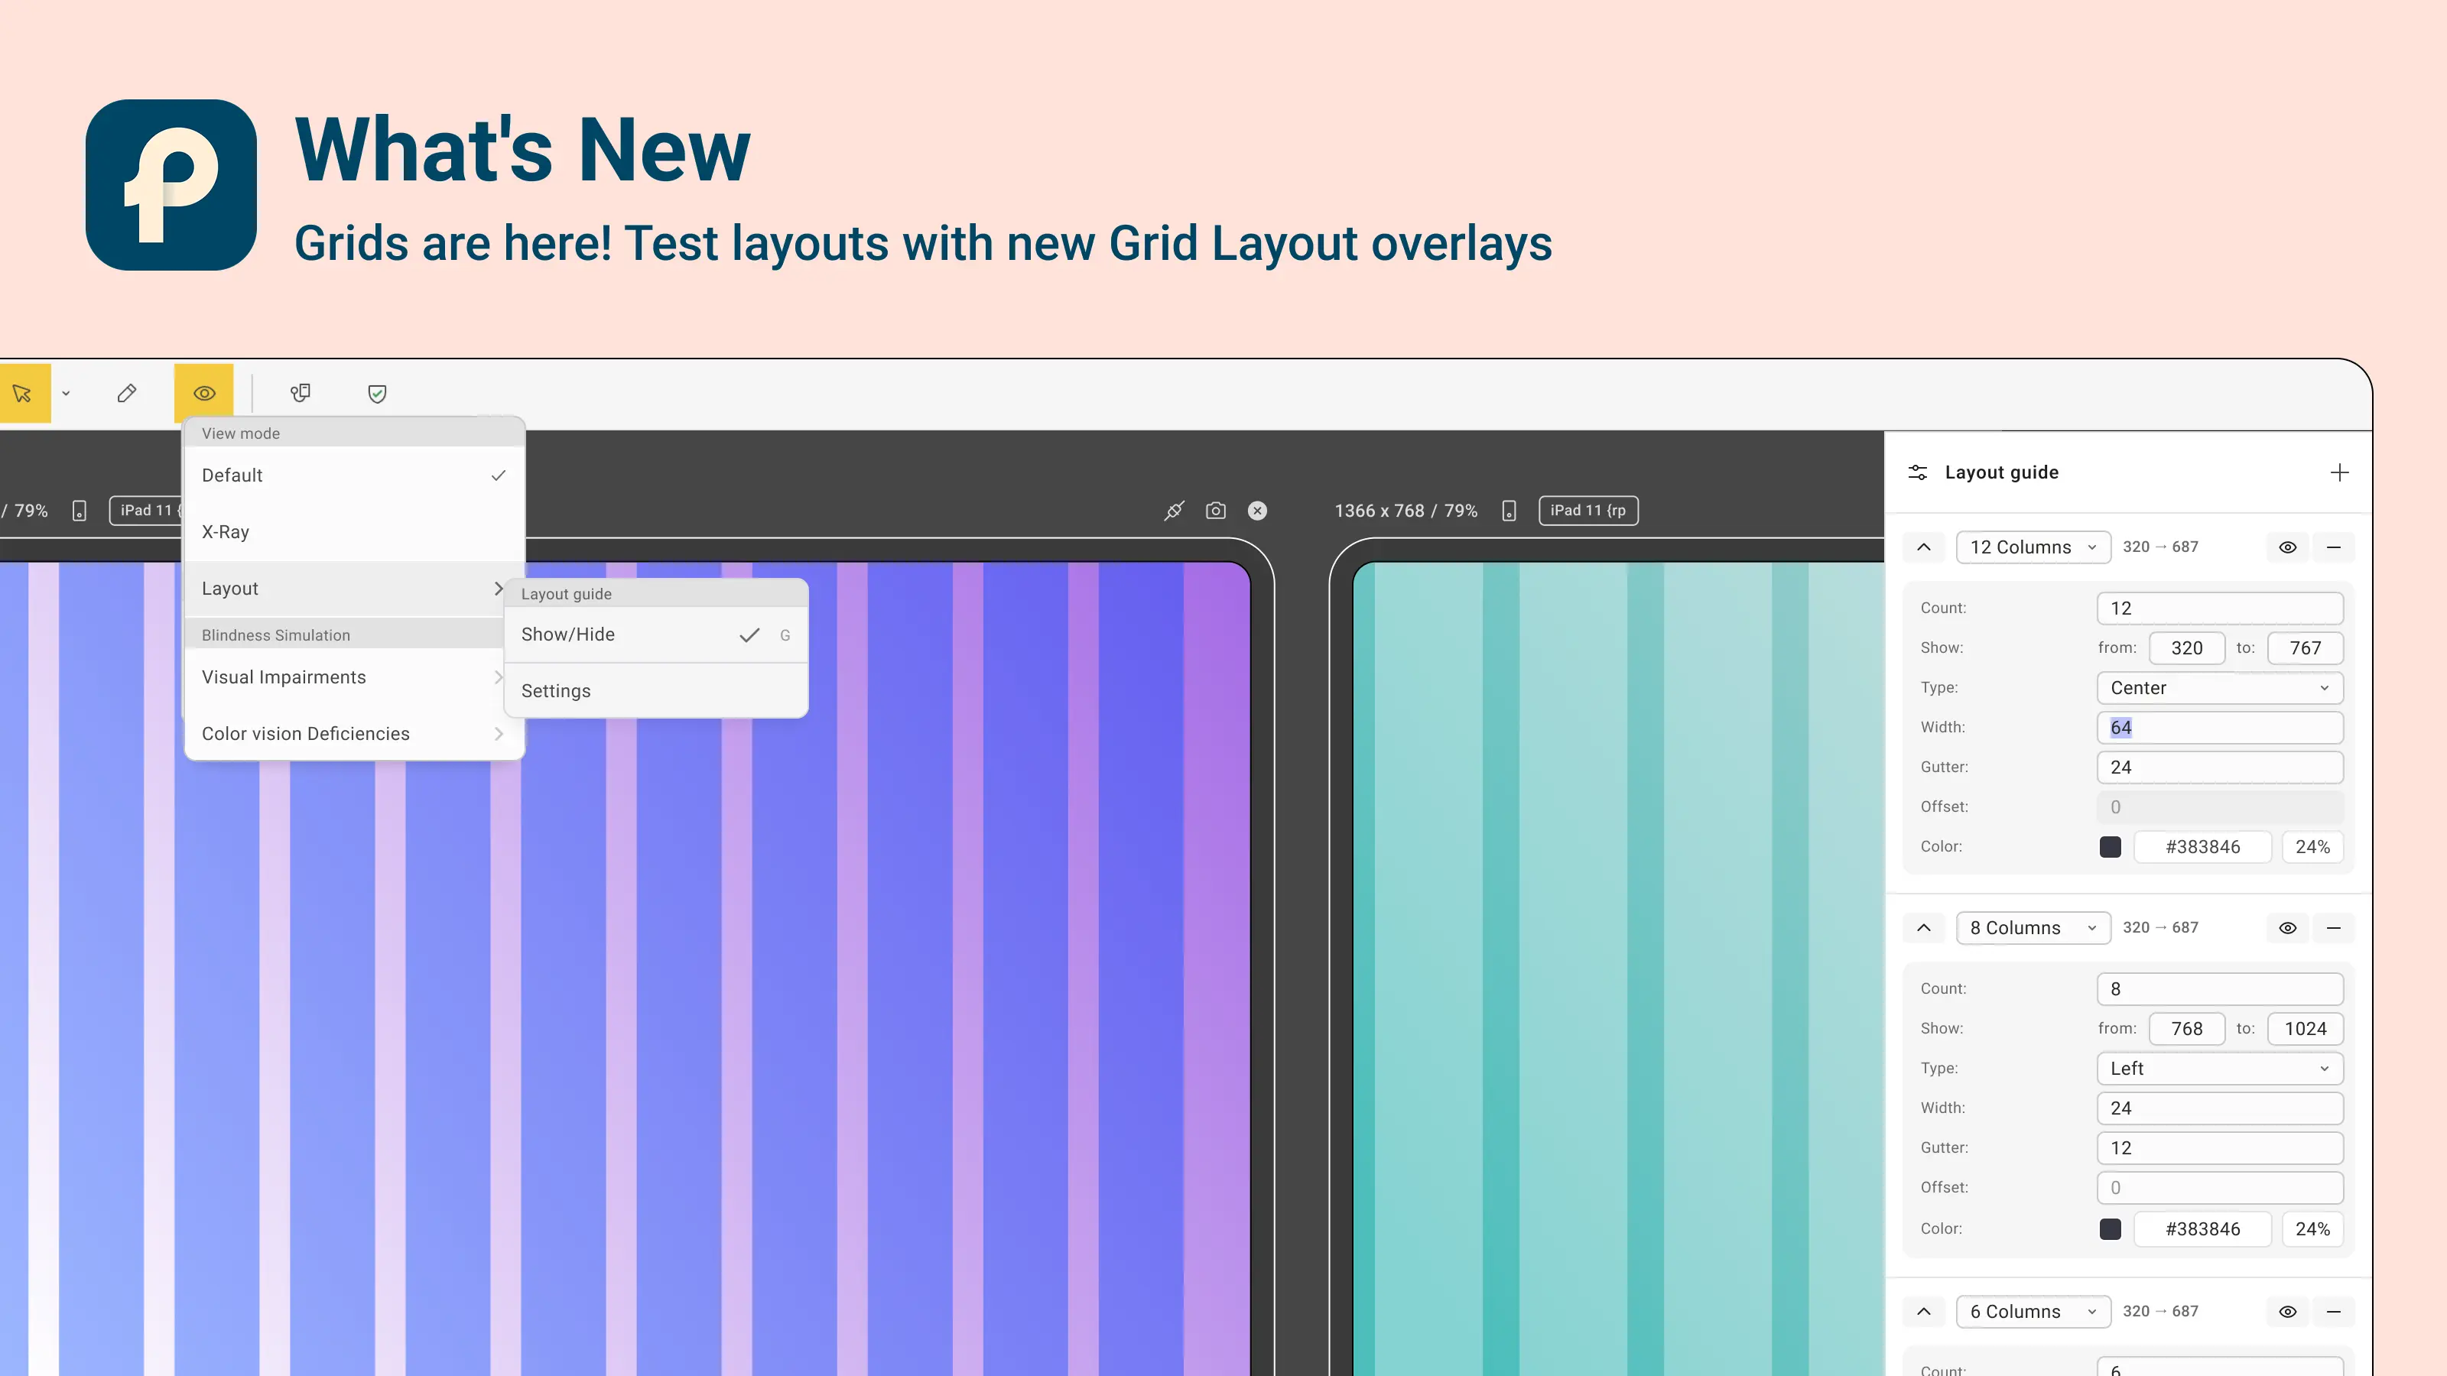Collapse the 6 Columns guide section
Image resolution: width=2447 pixels, height=1376 pixels.
(x=1925, y=1312)
